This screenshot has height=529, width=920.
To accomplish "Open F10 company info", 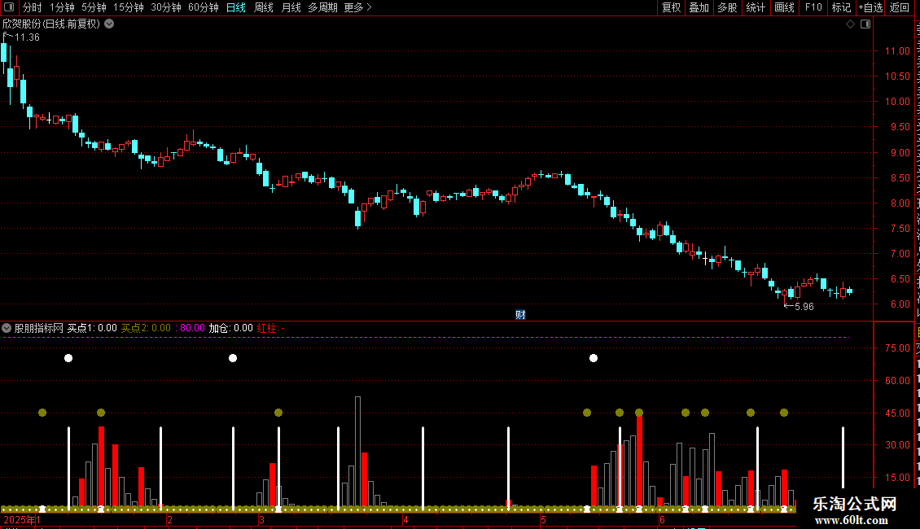I will (813, 7).
